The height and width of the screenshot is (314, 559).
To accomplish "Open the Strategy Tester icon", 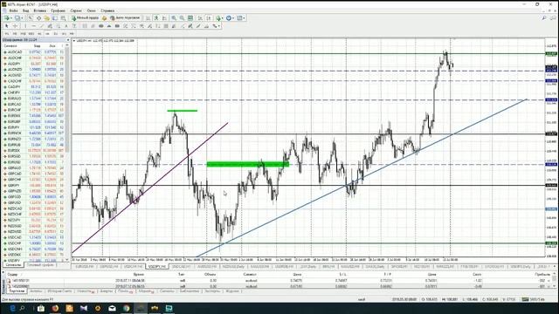I will point(63,17).
